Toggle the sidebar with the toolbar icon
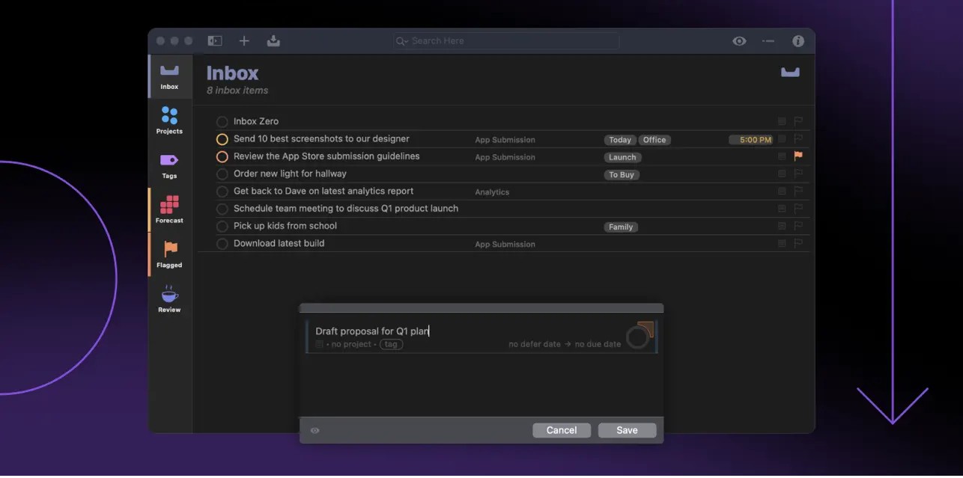 tap(215, 41)
